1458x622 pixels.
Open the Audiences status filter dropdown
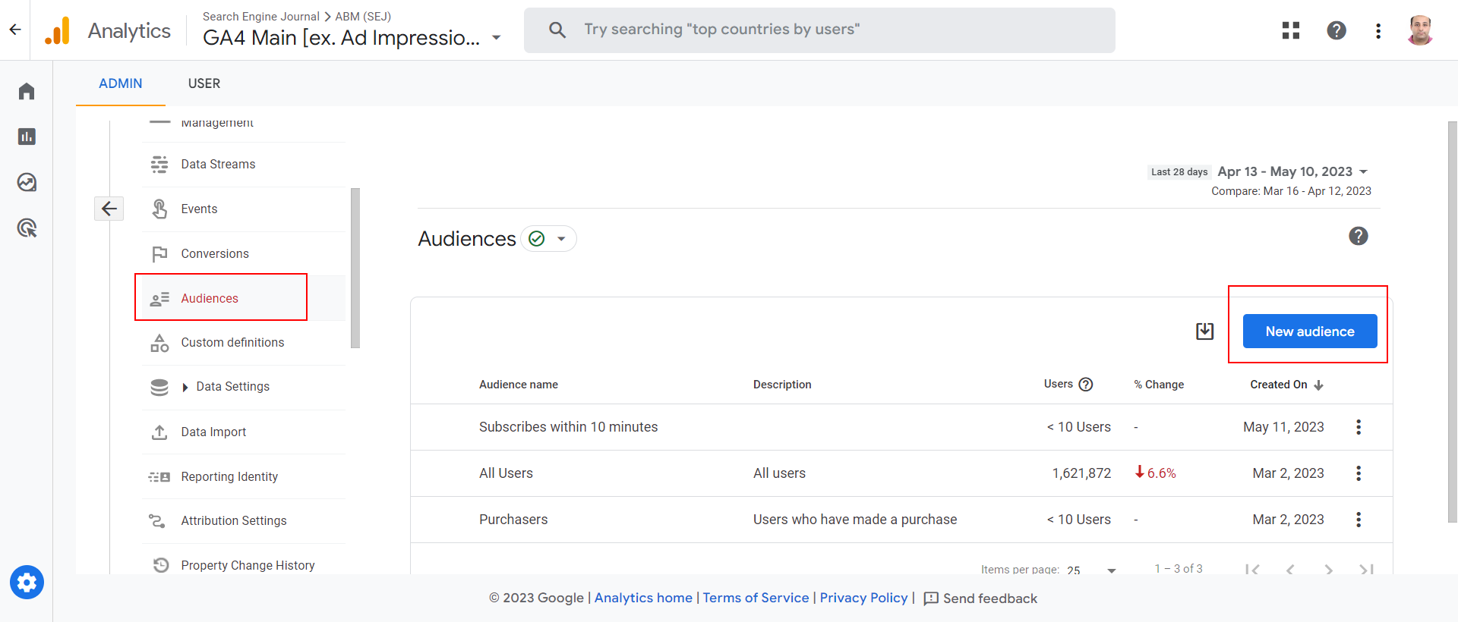pos(548,239)
